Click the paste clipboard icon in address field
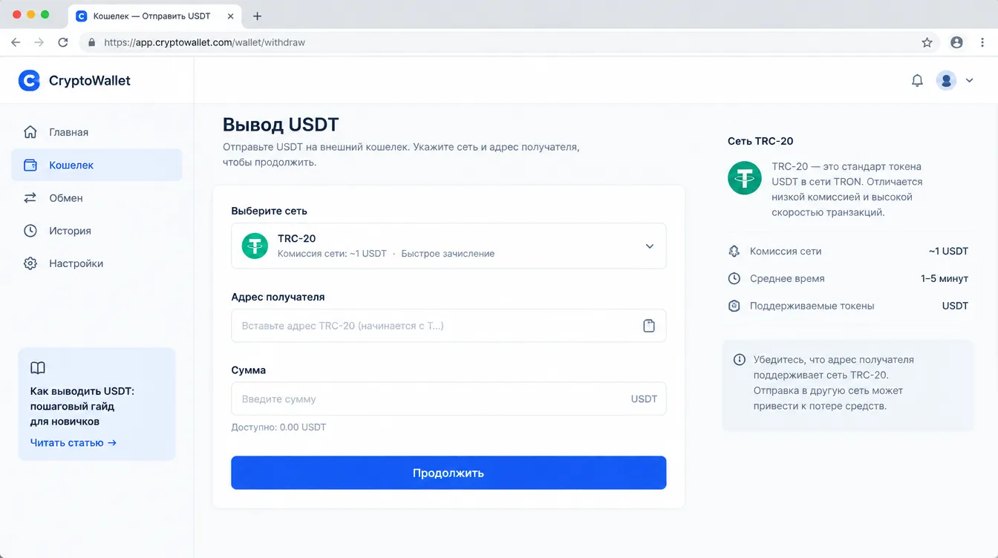Screen dimensions: 998x558 [649, 326]
